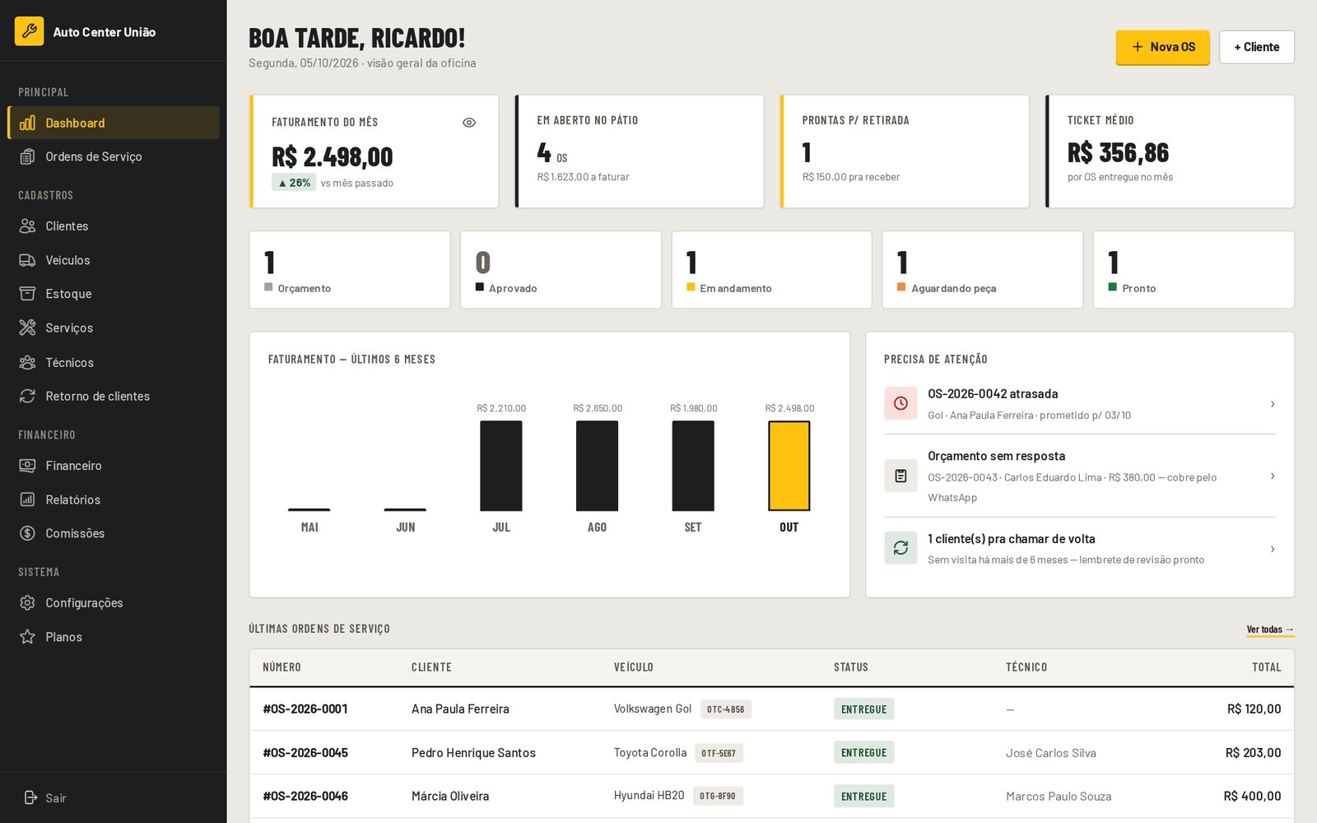Click the document icon beside Orçamento sem resposta
The height and width of the screenshot is (823, 1317).
pos(900,476)
